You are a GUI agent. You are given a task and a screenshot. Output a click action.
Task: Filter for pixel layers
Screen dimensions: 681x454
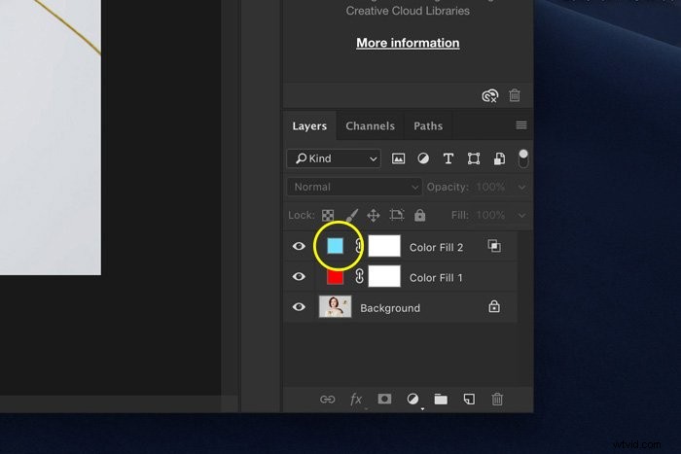click(x=398, y=158)
